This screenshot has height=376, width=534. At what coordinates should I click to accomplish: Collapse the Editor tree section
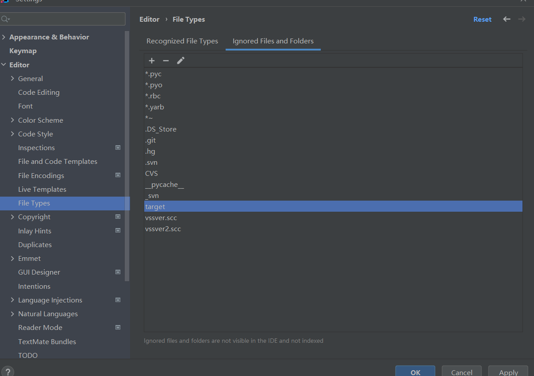tap(4, 65)
